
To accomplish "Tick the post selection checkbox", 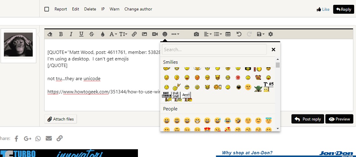I will coord(47,9).
